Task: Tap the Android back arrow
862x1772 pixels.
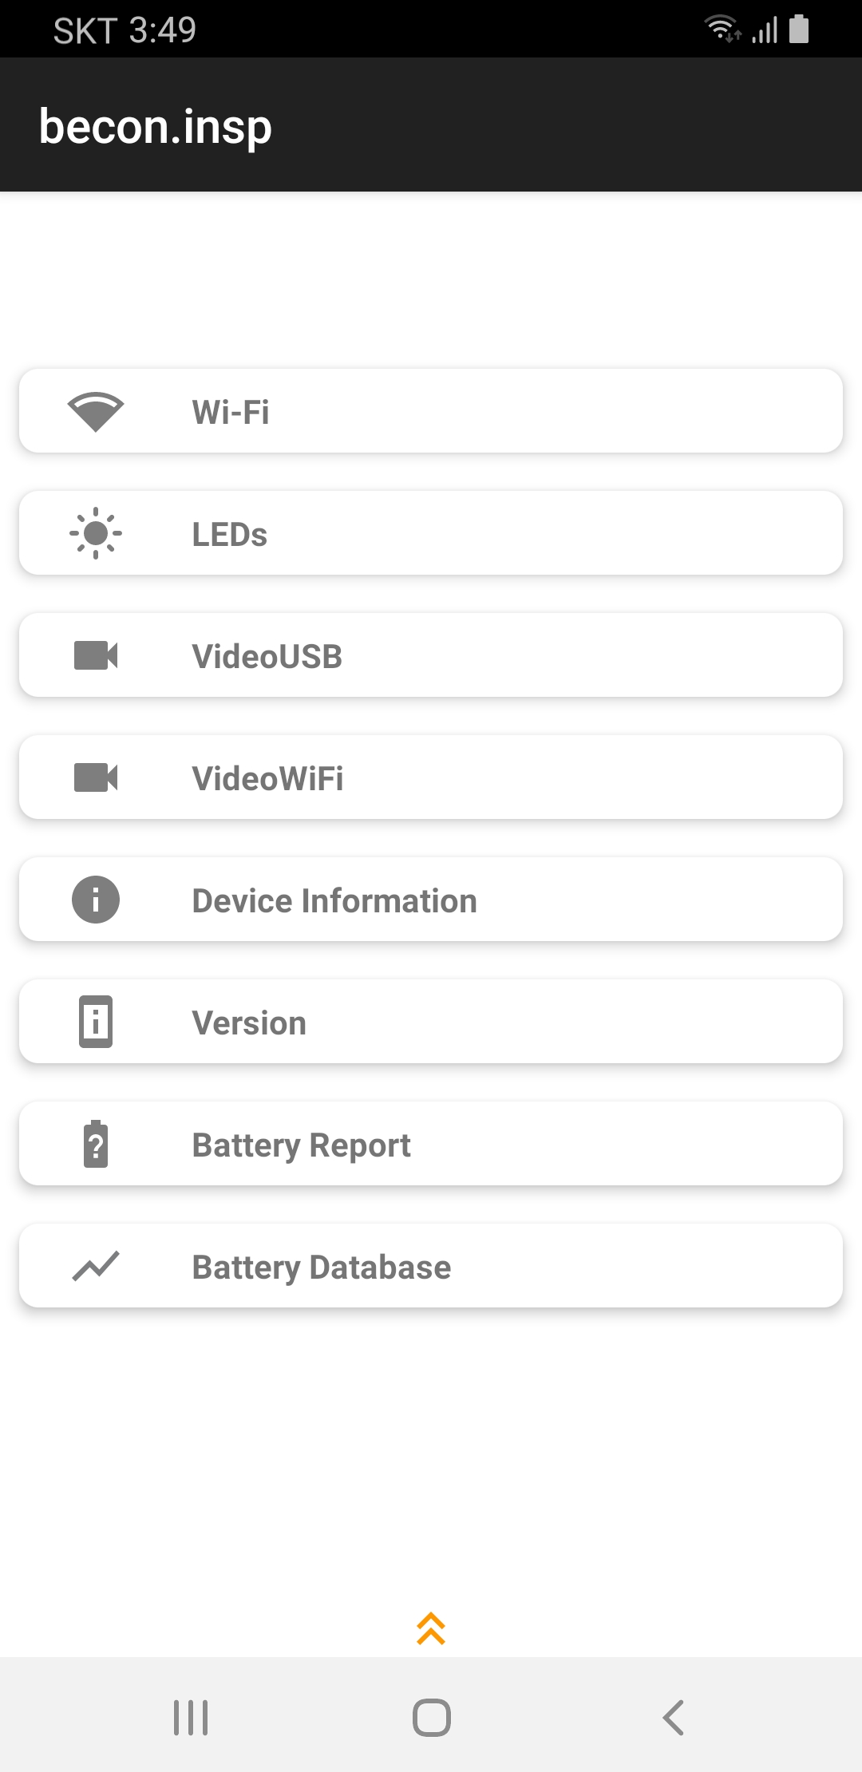Action: tap(674, 1717)
